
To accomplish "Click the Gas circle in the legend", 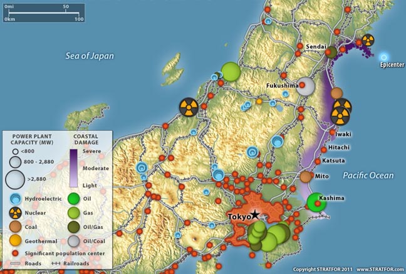I will pyautogui.click(x=74, y=213).
